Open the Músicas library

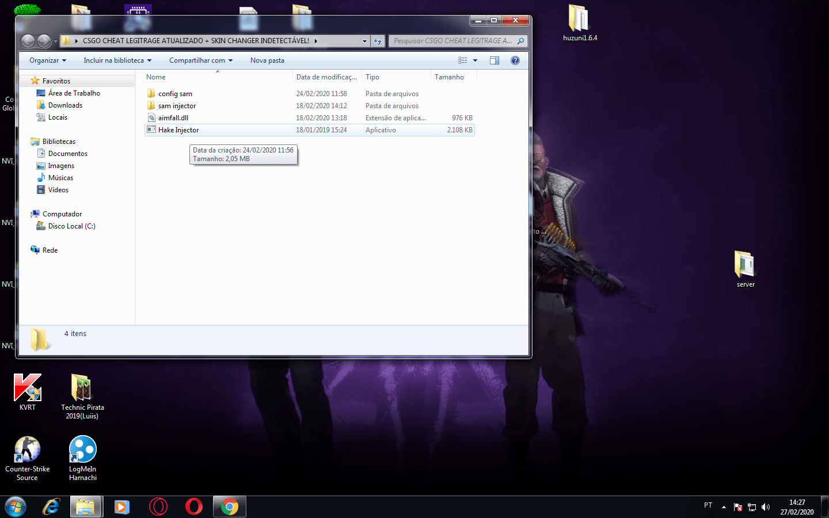tap(60, 178)
